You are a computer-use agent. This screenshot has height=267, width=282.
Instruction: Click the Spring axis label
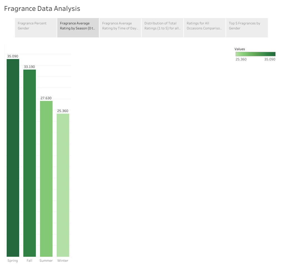click(x=13, y=260)
